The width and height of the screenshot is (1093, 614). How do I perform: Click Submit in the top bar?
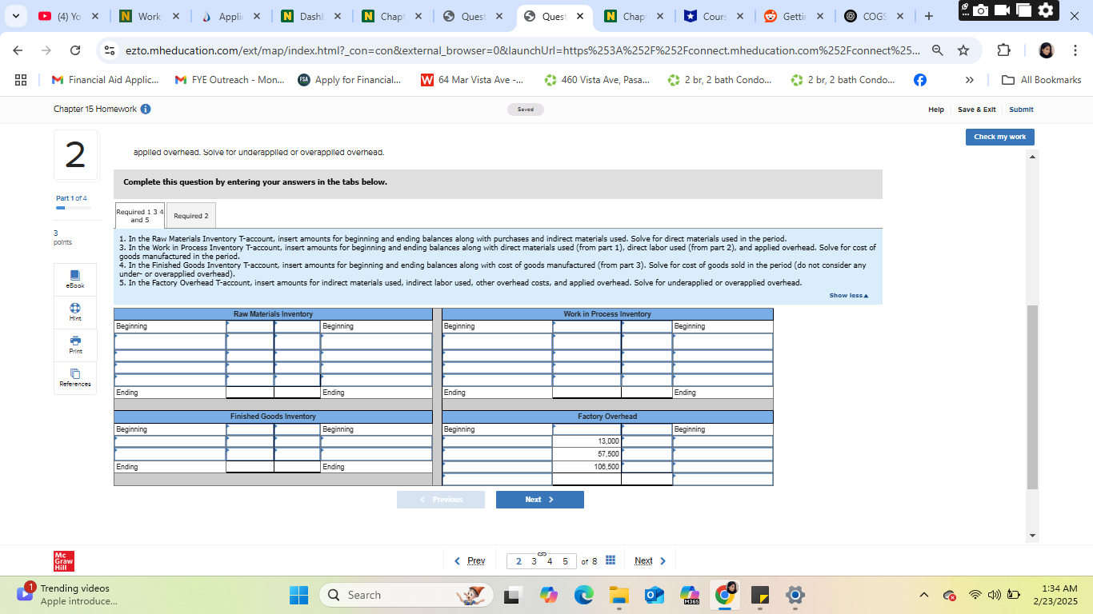pos(1021,110)
